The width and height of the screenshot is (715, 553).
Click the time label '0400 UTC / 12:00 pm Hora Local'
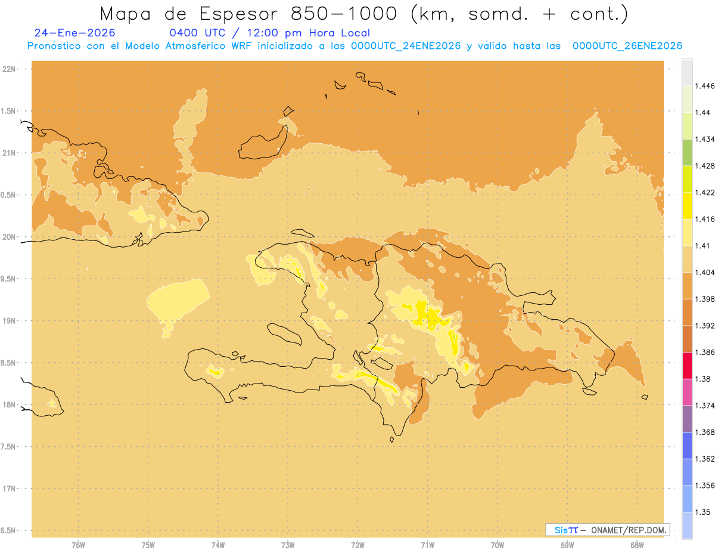(x=270, y=33)
